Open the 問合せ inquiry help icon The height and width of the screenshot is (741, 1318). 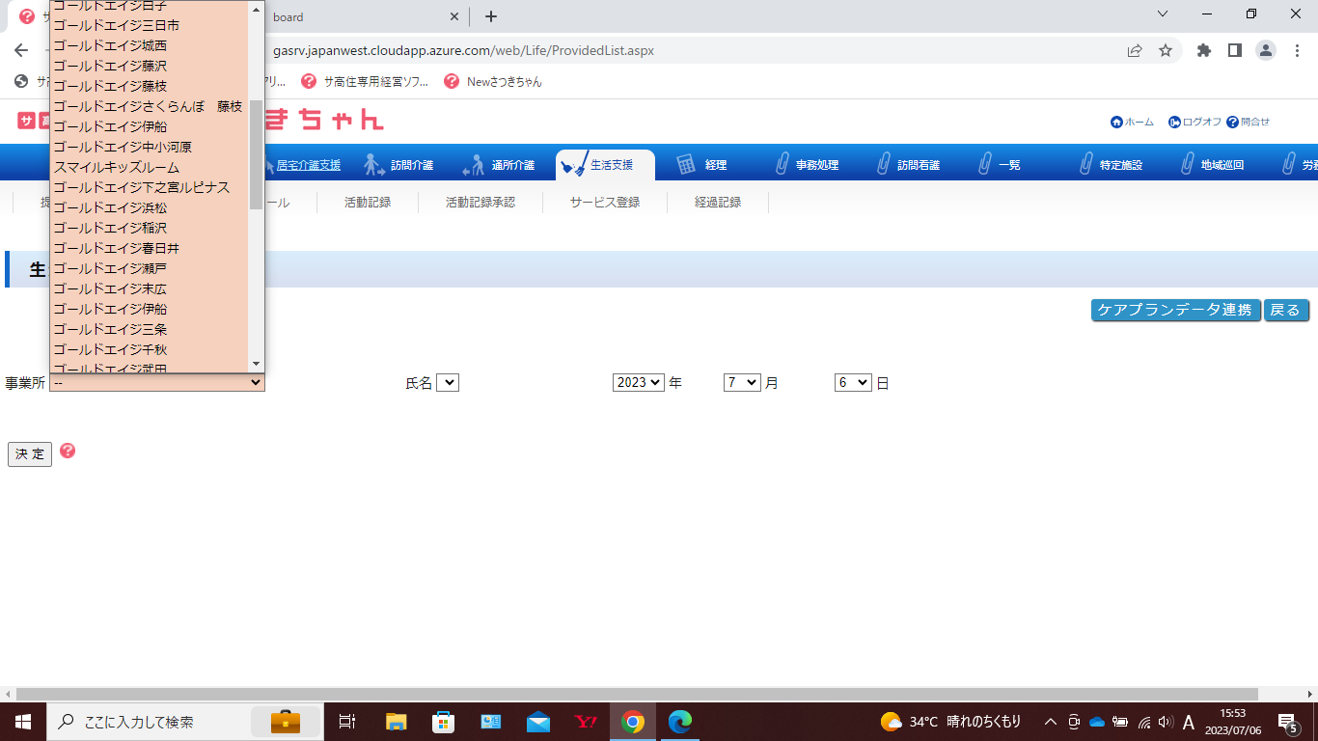tap(1232, 123)
